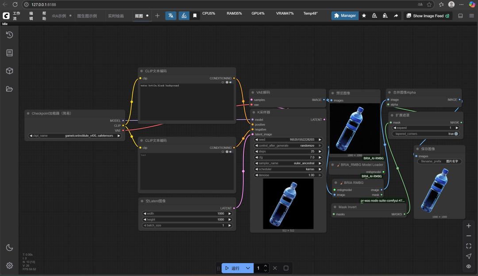Toggle dark theme moon icon
478x276 pixels.
(9, 248)
